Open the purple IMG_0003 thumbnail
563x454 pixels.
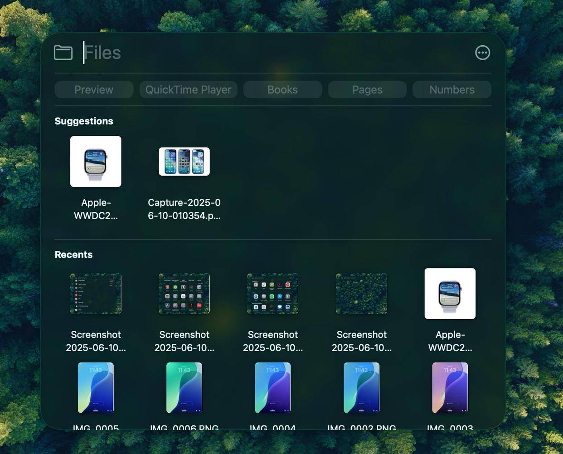click(450, 388)
